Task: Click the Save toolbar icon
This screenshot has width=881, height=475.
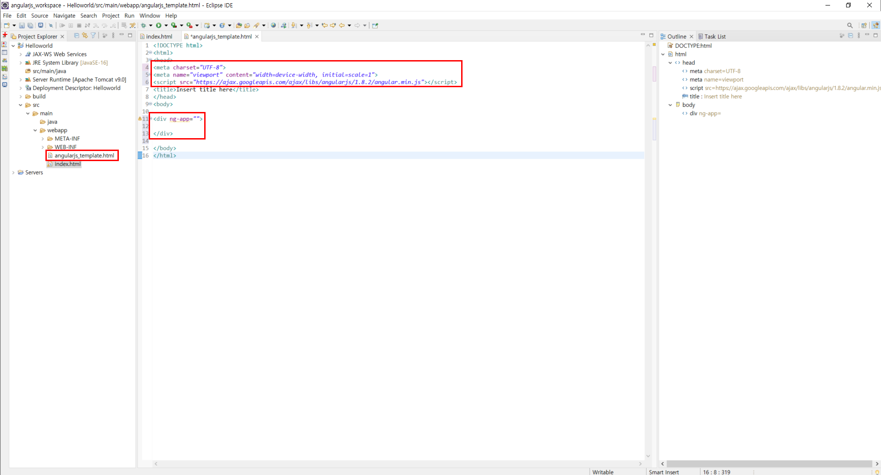Action: coord(22,26)
